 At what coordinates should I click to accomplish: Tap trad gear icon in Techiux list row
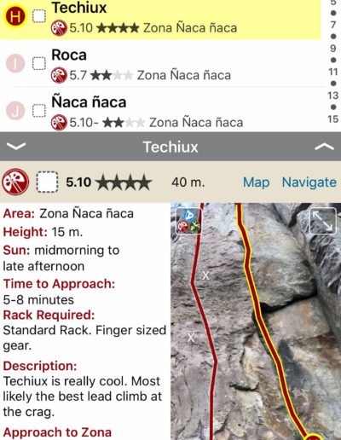59,28
